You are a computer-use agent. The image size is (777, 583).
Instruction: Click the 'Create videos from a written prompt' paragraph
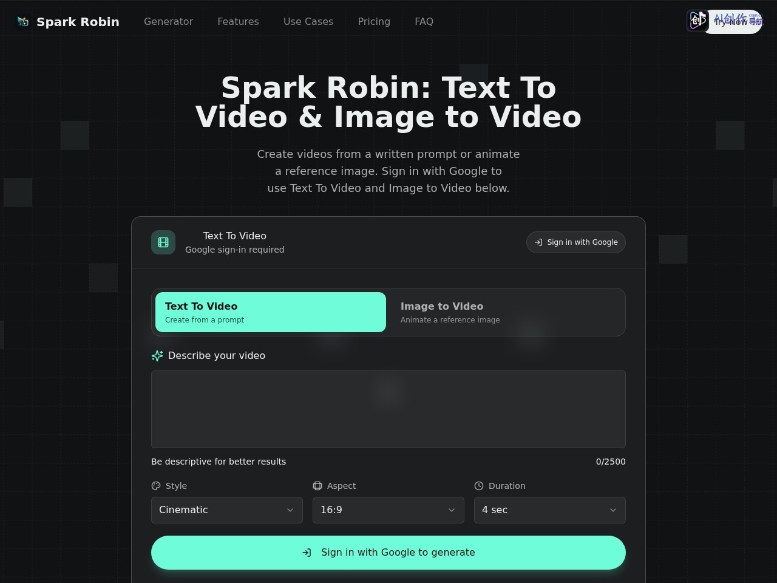[x=388, y=171]
